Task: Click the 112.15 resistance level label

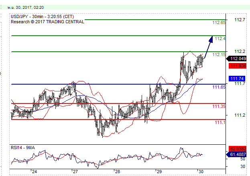Action: click(x=219, y=55)
